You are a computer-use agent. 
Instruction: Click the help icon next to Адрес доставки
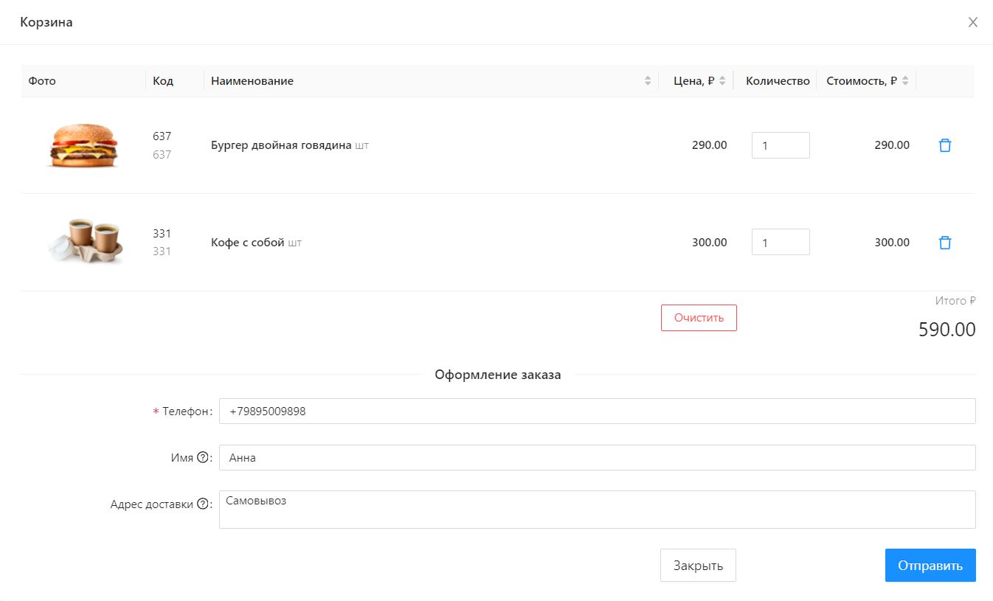[x=202, y=504]
